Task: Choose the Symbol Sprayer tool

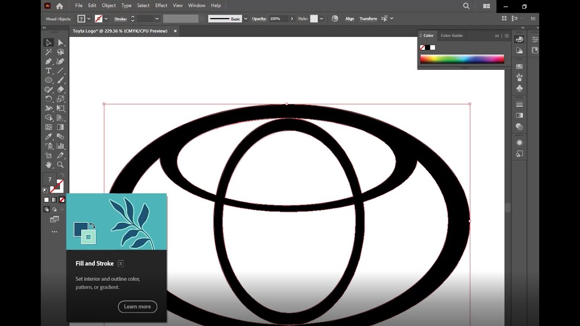Action: (x=48, y=146)
